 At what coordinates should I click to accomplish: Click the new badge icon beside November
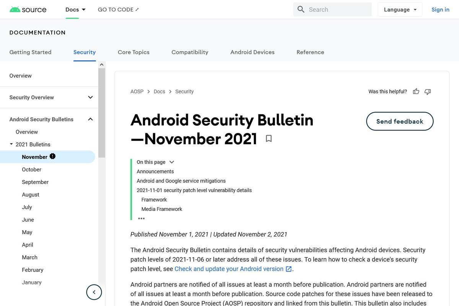52,156
